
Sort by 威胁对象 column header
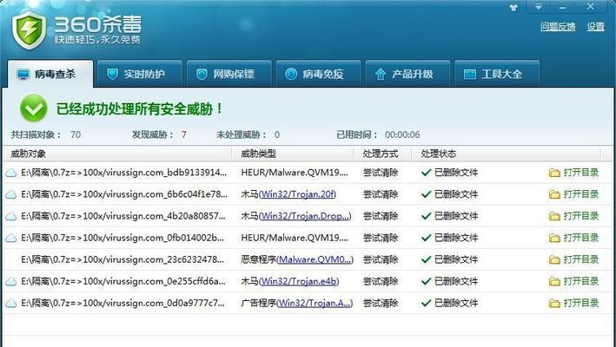point(29,154)
